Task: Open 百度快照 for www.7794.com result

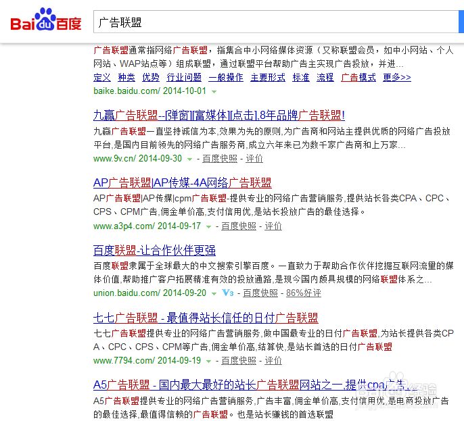Action: pos(239,360)
